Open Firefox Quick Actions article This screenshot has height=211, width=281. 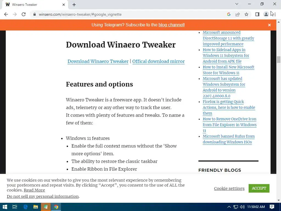[229, 107]
